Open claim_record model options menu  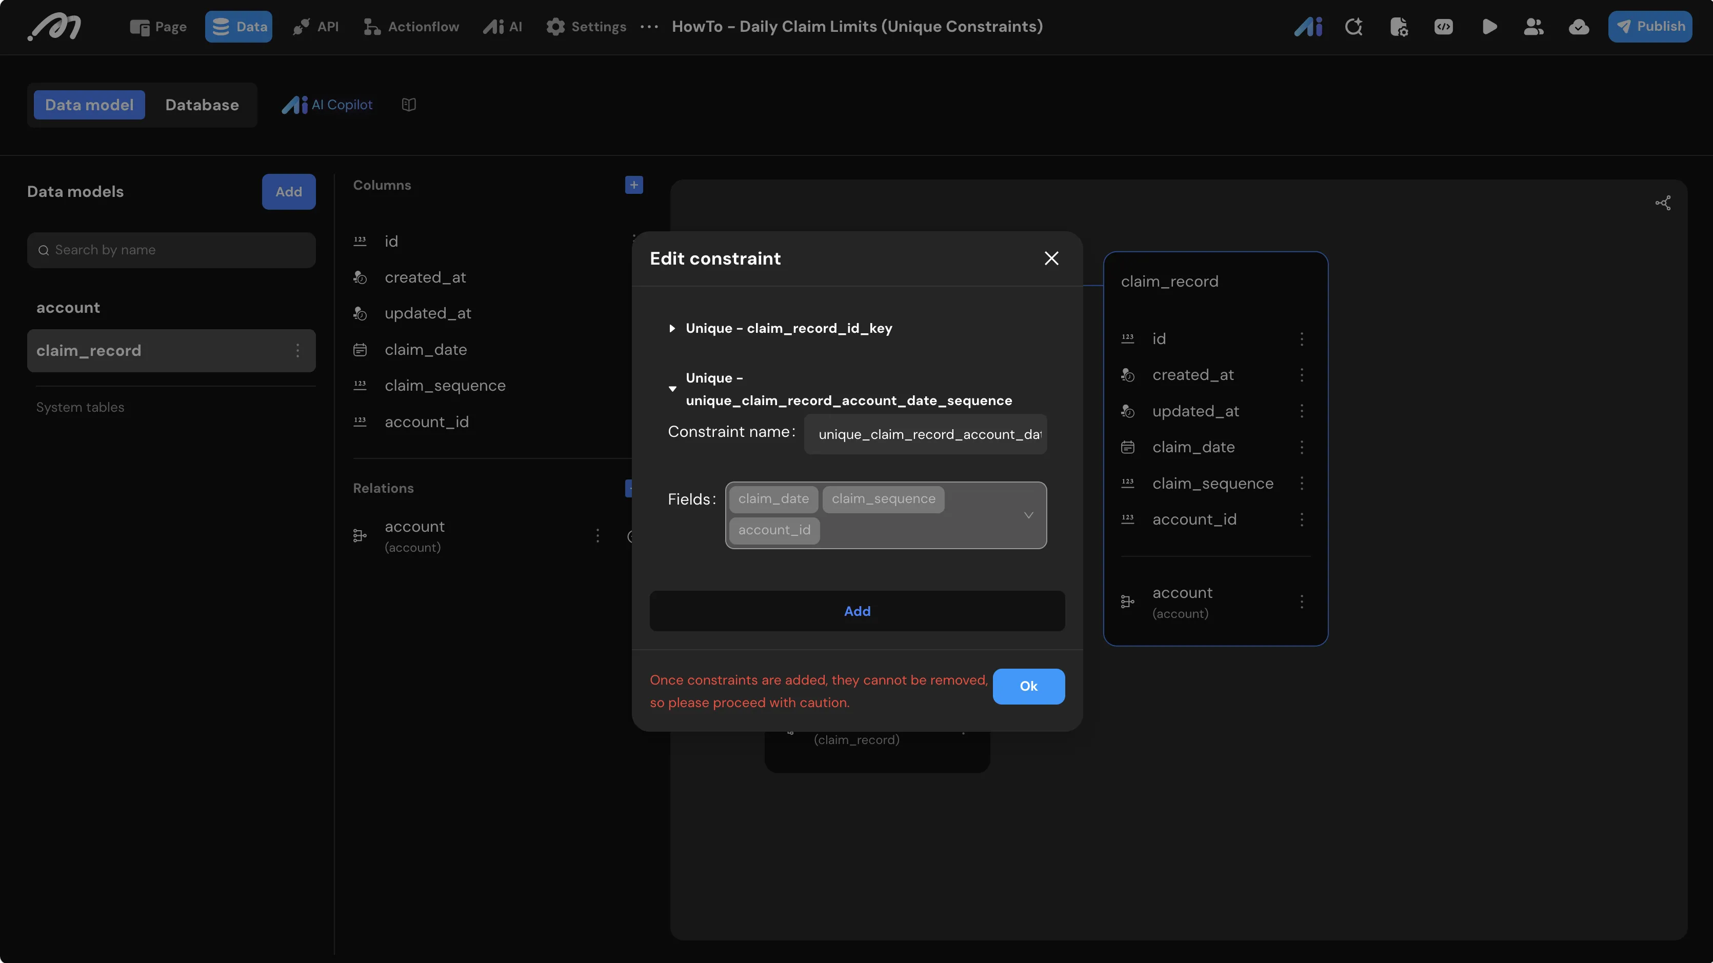pos(297,350)
